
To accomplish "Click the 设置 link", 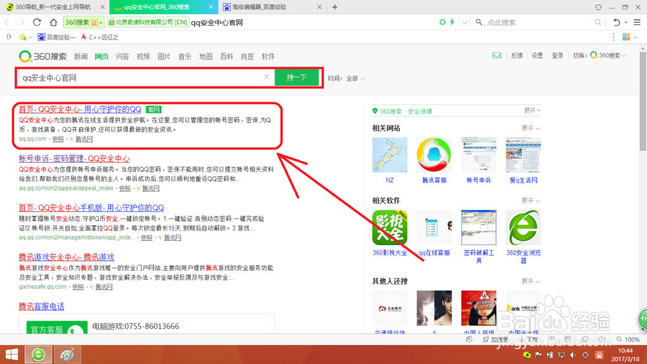I will 537,55.
